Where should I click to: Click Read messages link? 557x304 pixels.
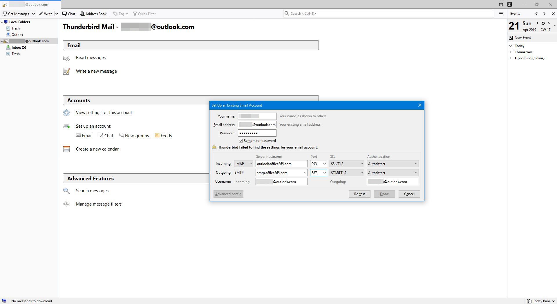pos(91,58)
